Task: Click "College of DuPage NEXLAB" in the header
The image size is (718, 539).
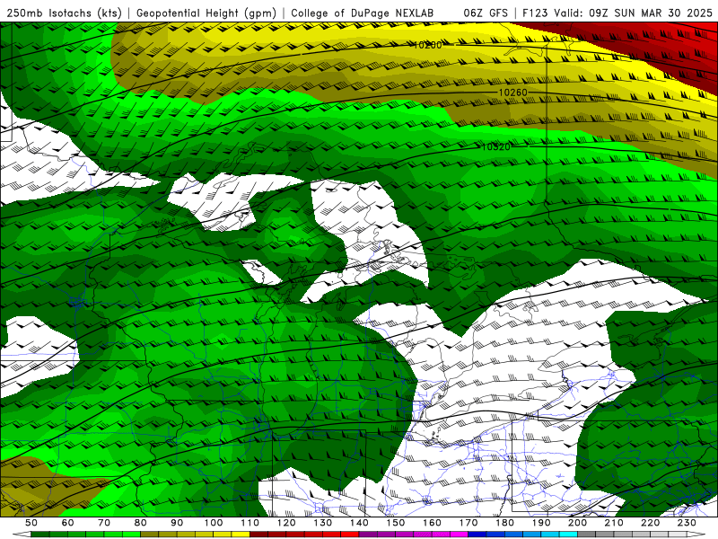Action: click(362, 13)
